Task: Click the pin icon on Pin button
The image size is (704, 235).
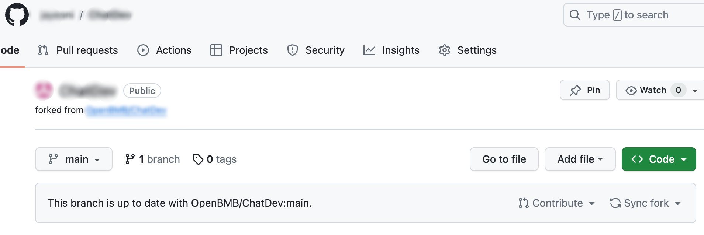Action: point(575,90)
